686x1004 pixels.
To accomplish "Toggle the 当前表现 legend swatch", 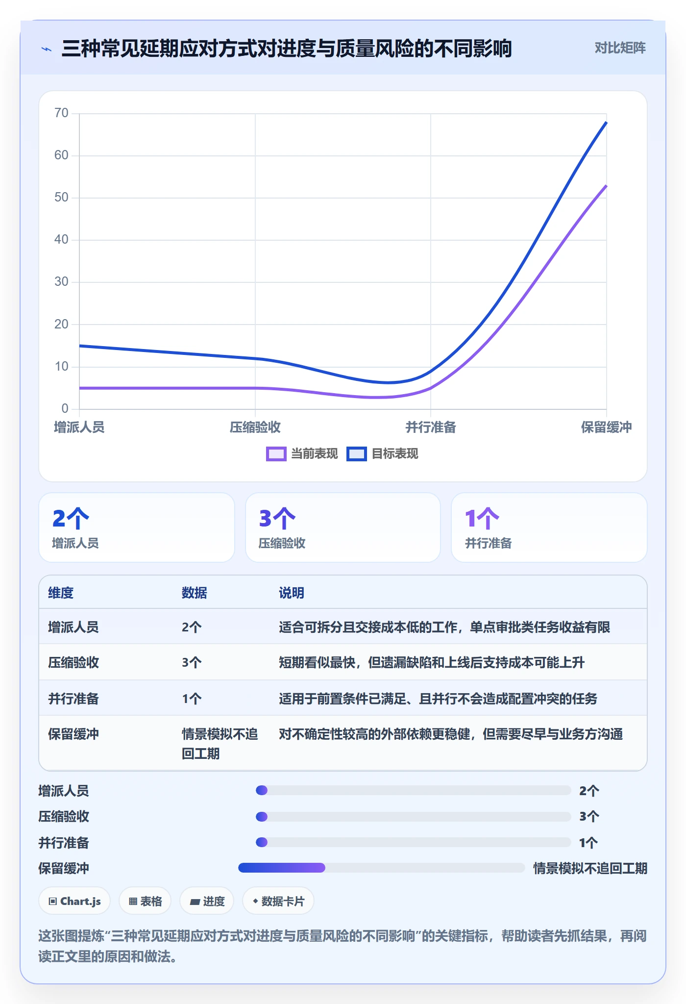I will [276, 454].
